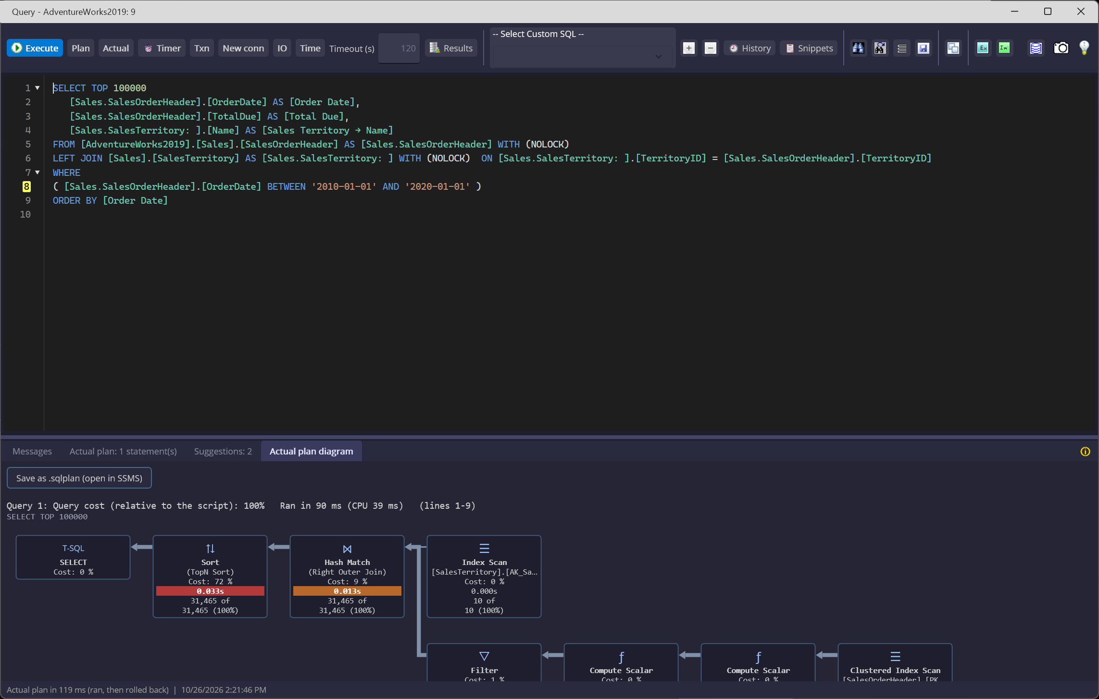This screenshot has height=699, width=1099.
Task: Click the light bulb hint icon
Action: [1084, 48]
